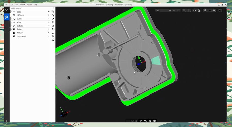Select ACTUAL.stl in Model Explorer
Viewport: 232px width, 127px height.
(x=21, y=15)
